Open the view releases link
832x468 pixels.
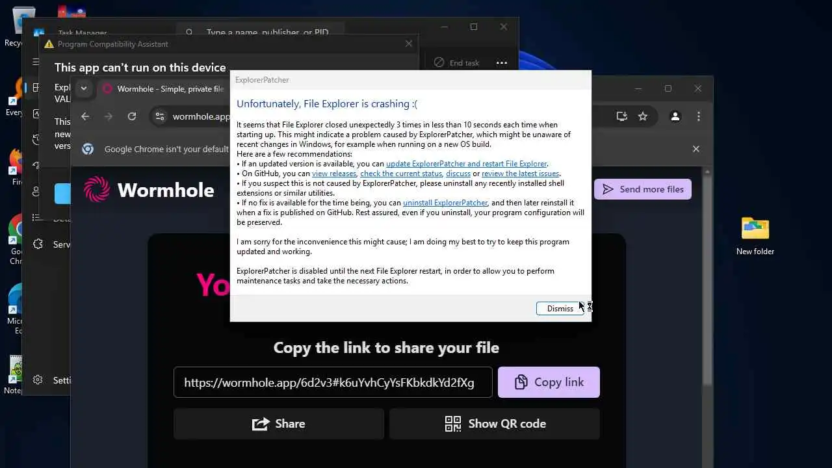pyautogui.click(x=334, y=174)
